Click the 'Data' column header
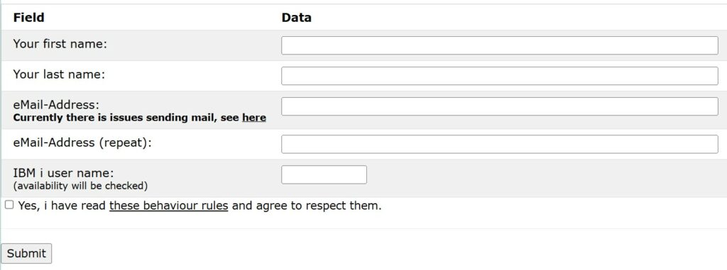The width and height of the screenshot is (727, 270). coord(296,18)
